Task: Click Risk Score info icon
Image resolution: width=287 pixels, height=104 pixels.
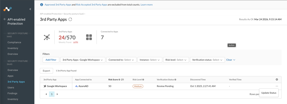Action: 119,79
